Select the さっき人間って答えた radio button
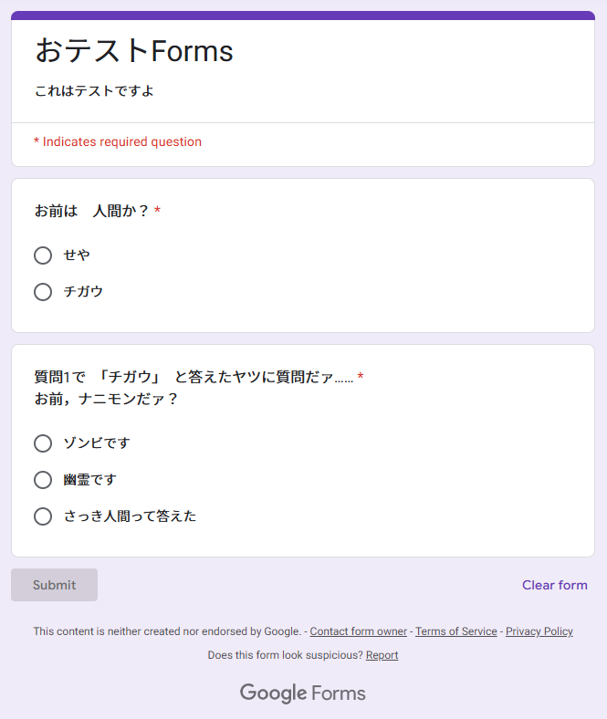The width and height of the screenshot is (607, 719). 43,516
